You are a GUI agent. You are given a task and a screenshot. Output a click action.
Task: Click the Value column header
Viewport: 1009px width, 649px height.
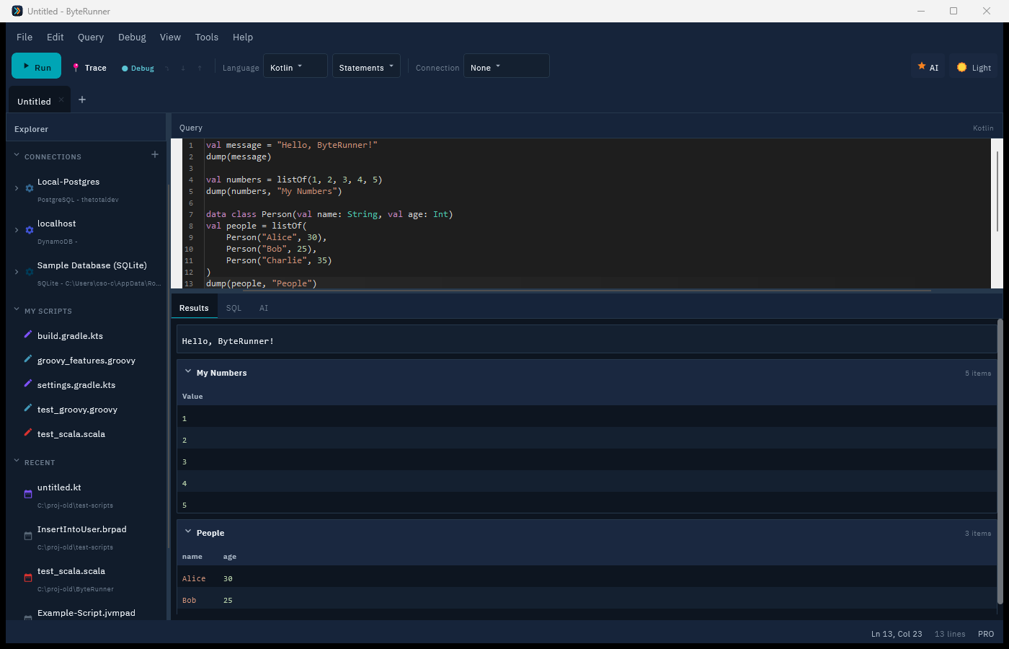[x=192, y=397]
